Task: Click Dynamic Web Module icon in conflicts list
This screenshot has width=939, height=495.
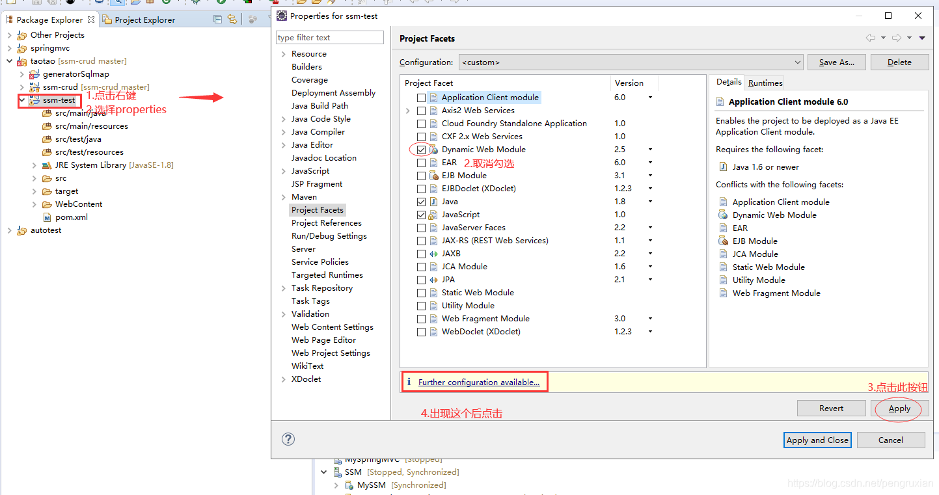Action: [722, 215]
